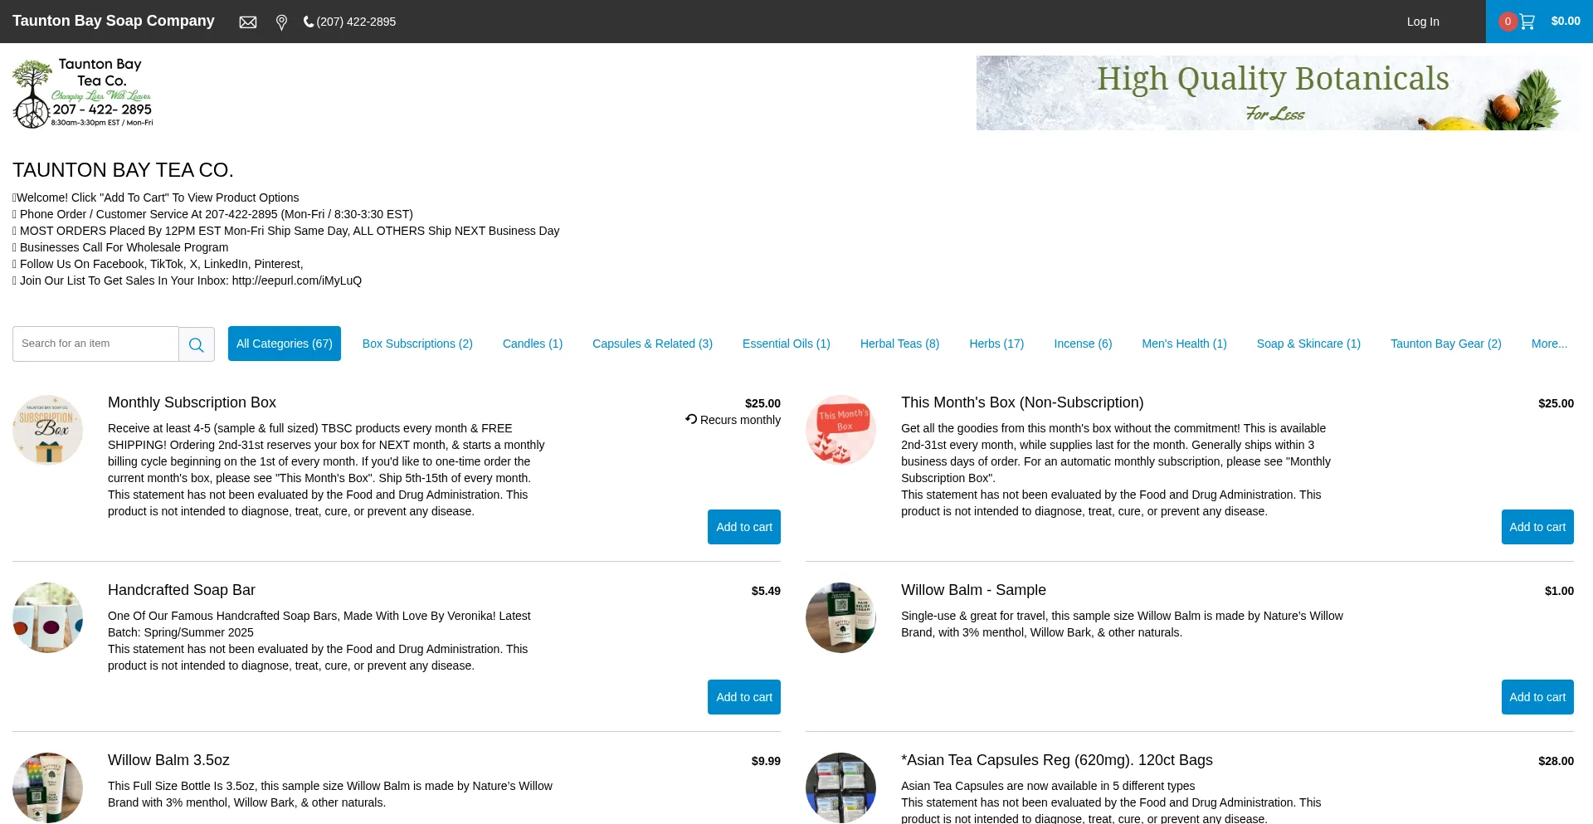Click the Log In link
Image resolution: width=1593 pixels, height=824 pixels.
click(x=1423, y=22)
